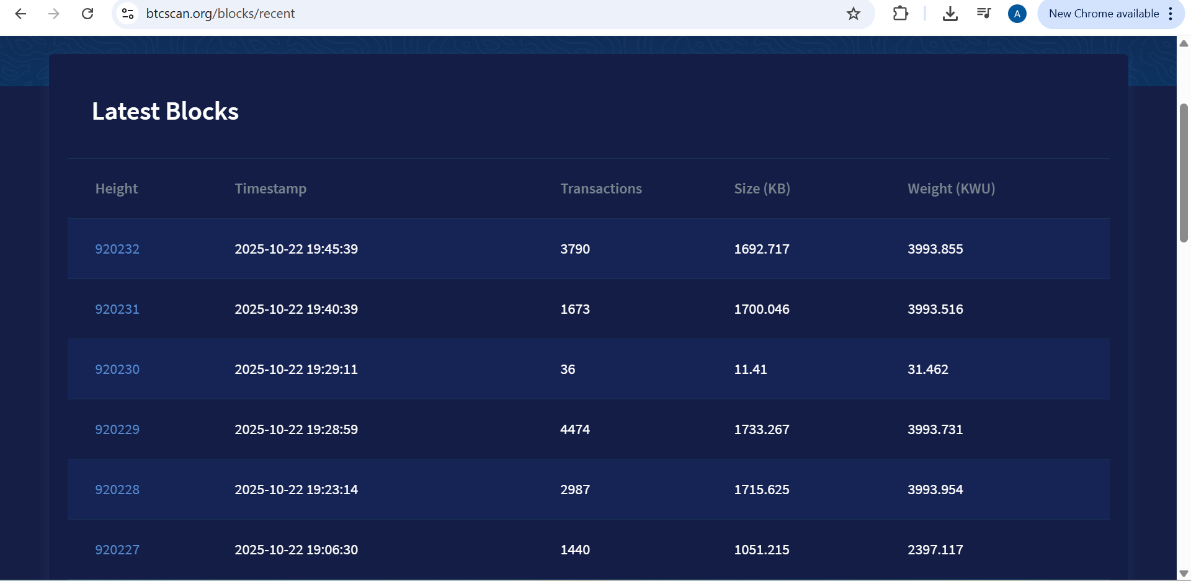This screenshot has width=1191, height=581.
Task: Click the Timestamp column header
Action: (x=270, y=189)
